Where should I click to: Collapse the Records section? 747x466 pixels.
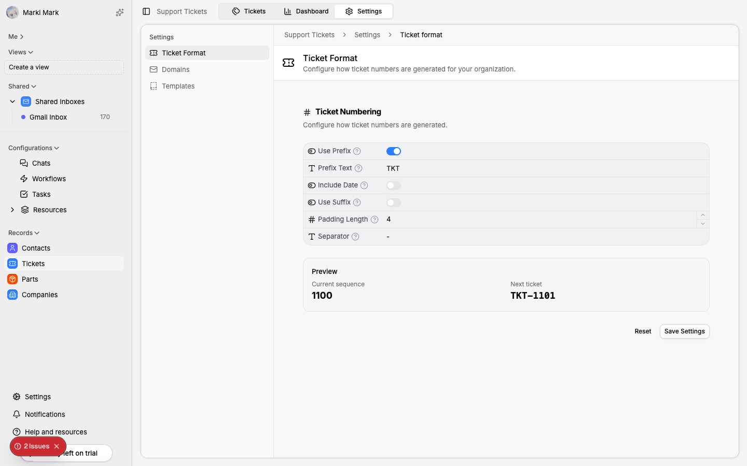tap(24, 233)
